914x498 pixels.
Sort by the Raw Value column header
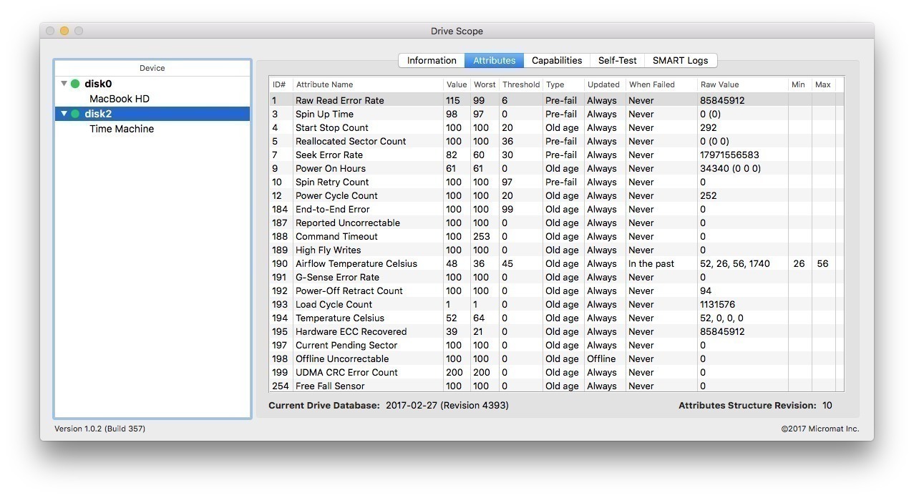(x=719, y=84)
